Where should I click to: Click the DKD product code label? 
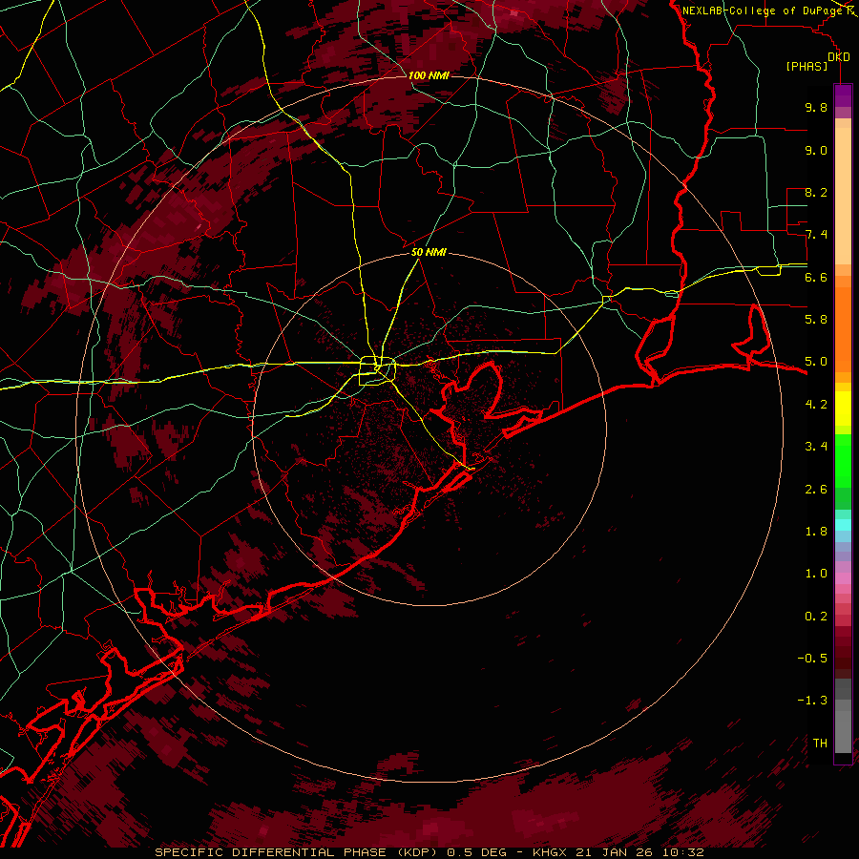(839, 57)
